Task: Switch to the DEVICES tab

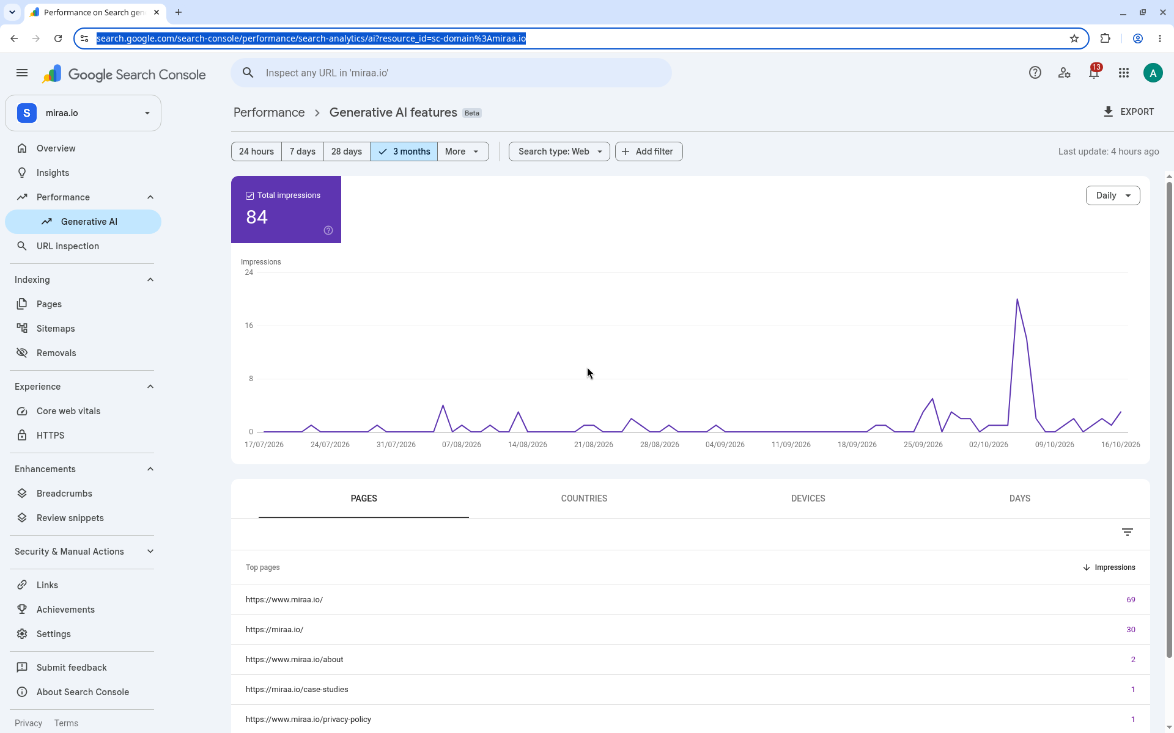Action: pos(808,498)
